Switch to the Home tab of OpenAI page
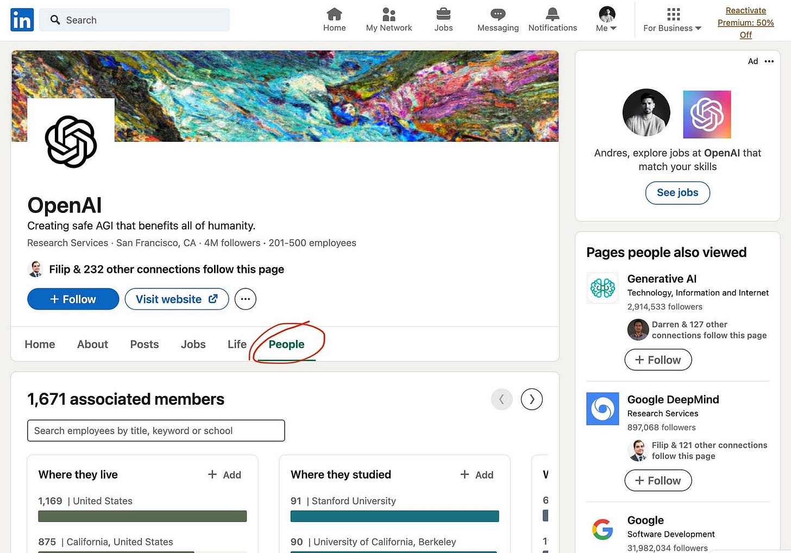Screen dimensions: 791x553 [x=40, y=344]
